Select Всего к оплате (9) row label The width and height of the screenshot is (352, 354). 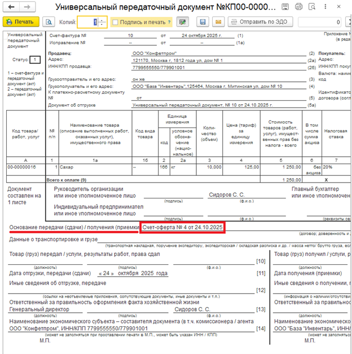[66, 180]
